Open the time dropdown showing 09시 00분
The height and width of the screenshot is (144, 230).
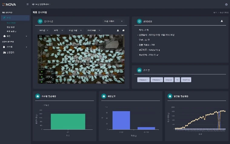(94, 30)
